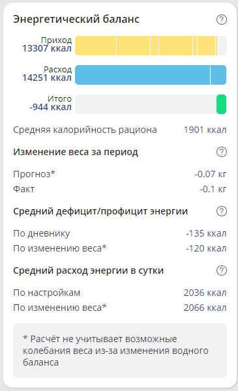Image resolution: width=238 pixels, height=391 pixels.
Task: Click the second yellow segment in Приход bar
Action: point(133,46)
